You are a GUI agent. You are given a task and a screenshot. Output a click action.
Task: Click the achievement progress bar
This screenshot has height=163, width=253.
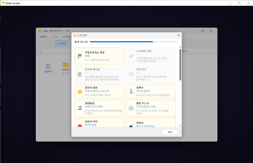click(134, 42)
